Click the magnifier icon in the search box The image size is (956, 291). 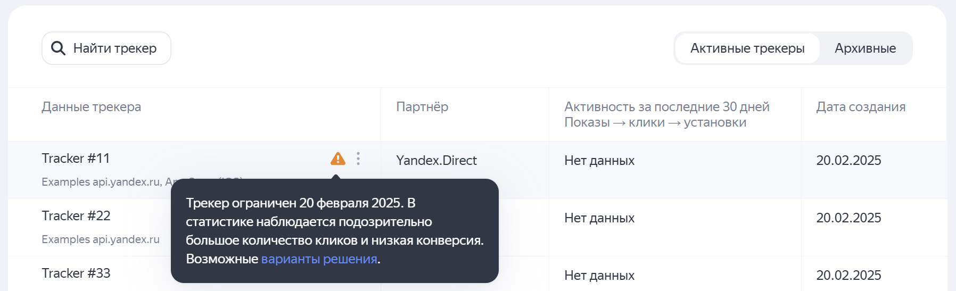[58, 48]
